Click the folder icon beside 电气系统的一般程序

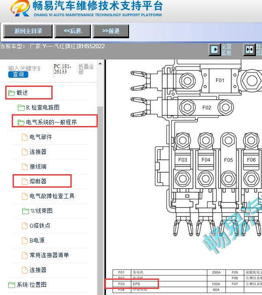click(x=21, y=122)
